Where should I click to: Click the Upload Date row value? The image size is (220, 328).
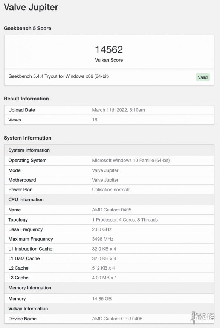coord(118,110)
